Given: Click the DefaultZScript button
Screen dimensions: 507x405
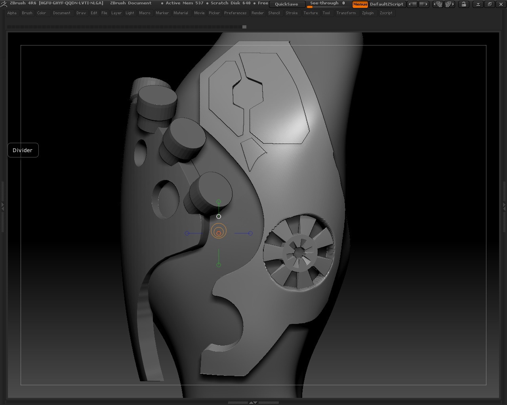Looking at the screenshot, I should [387, 4].
